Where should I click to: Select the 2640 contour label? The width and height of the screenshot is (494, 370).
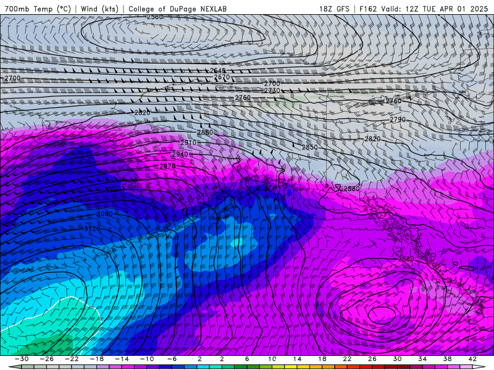tap(218, 70)
